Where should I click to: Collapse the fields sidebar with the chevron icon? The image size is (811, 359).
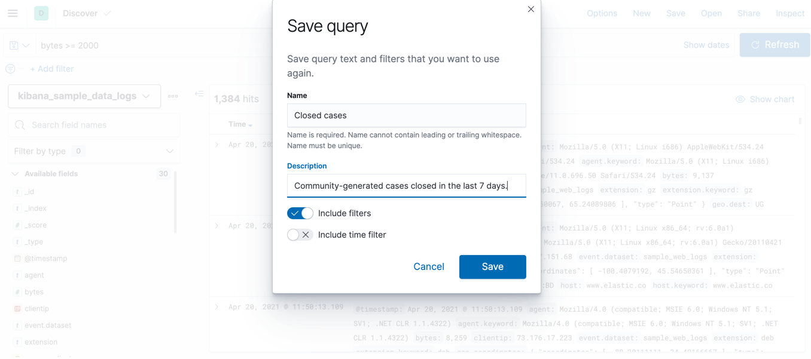pyautogui.click(x=199, y=94)
